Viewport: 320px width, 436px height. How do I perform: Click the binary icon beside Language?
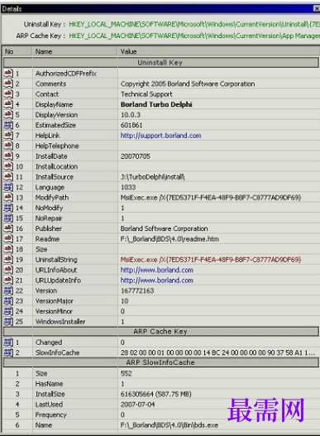pyautogui.click(x=8, y=187)
